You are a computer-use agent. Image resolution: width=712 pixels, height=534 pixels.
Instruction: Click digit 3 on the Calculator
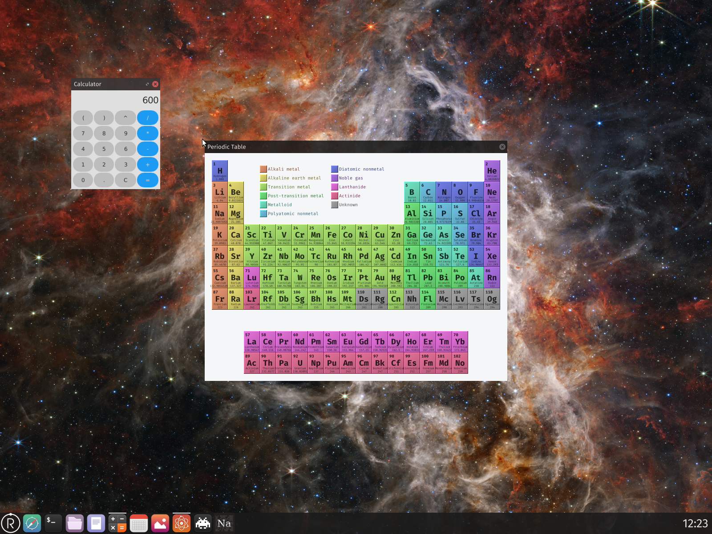point(125,164)
